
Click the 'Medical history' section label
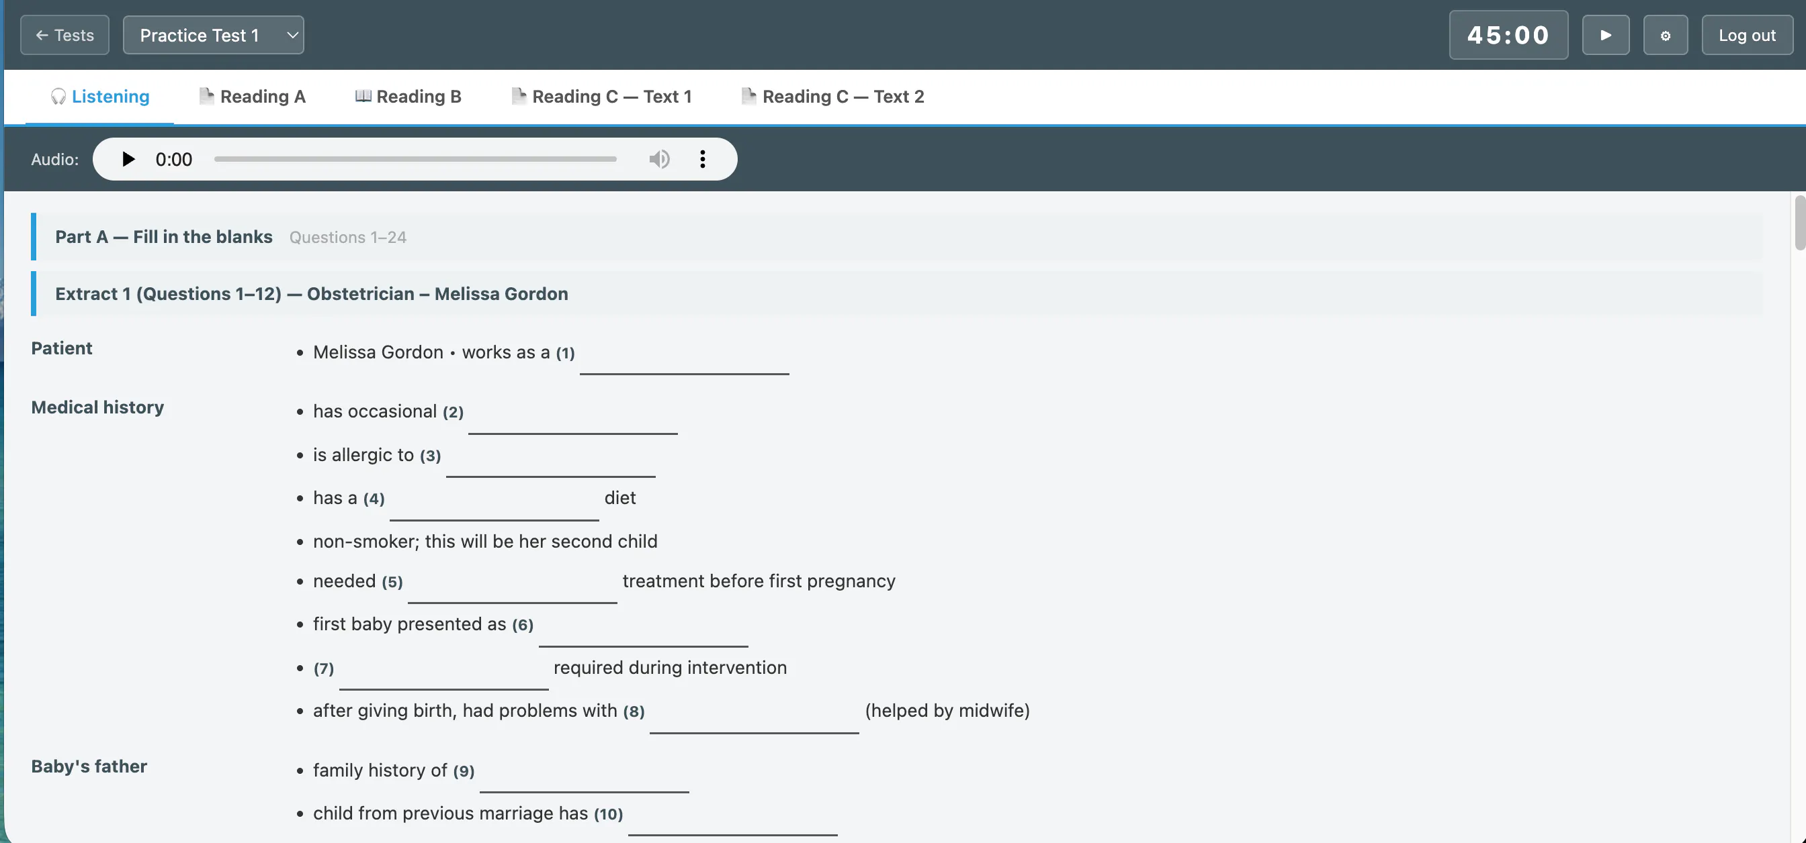97,407
